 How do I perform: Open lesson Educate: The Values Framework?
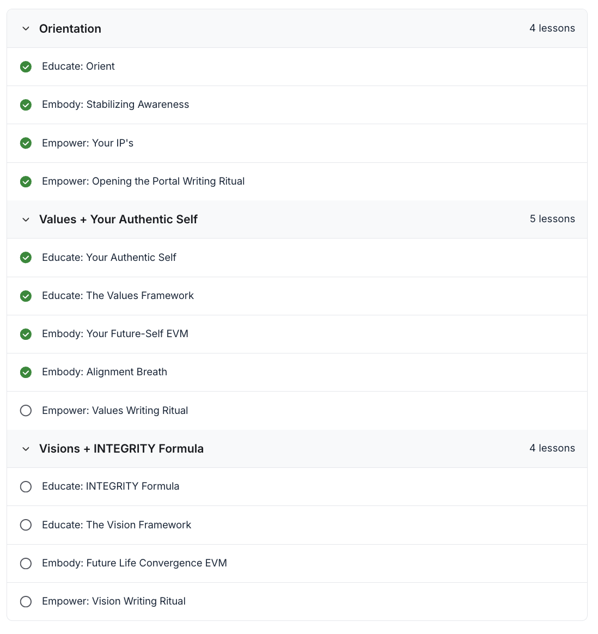[x=118, y=296]
